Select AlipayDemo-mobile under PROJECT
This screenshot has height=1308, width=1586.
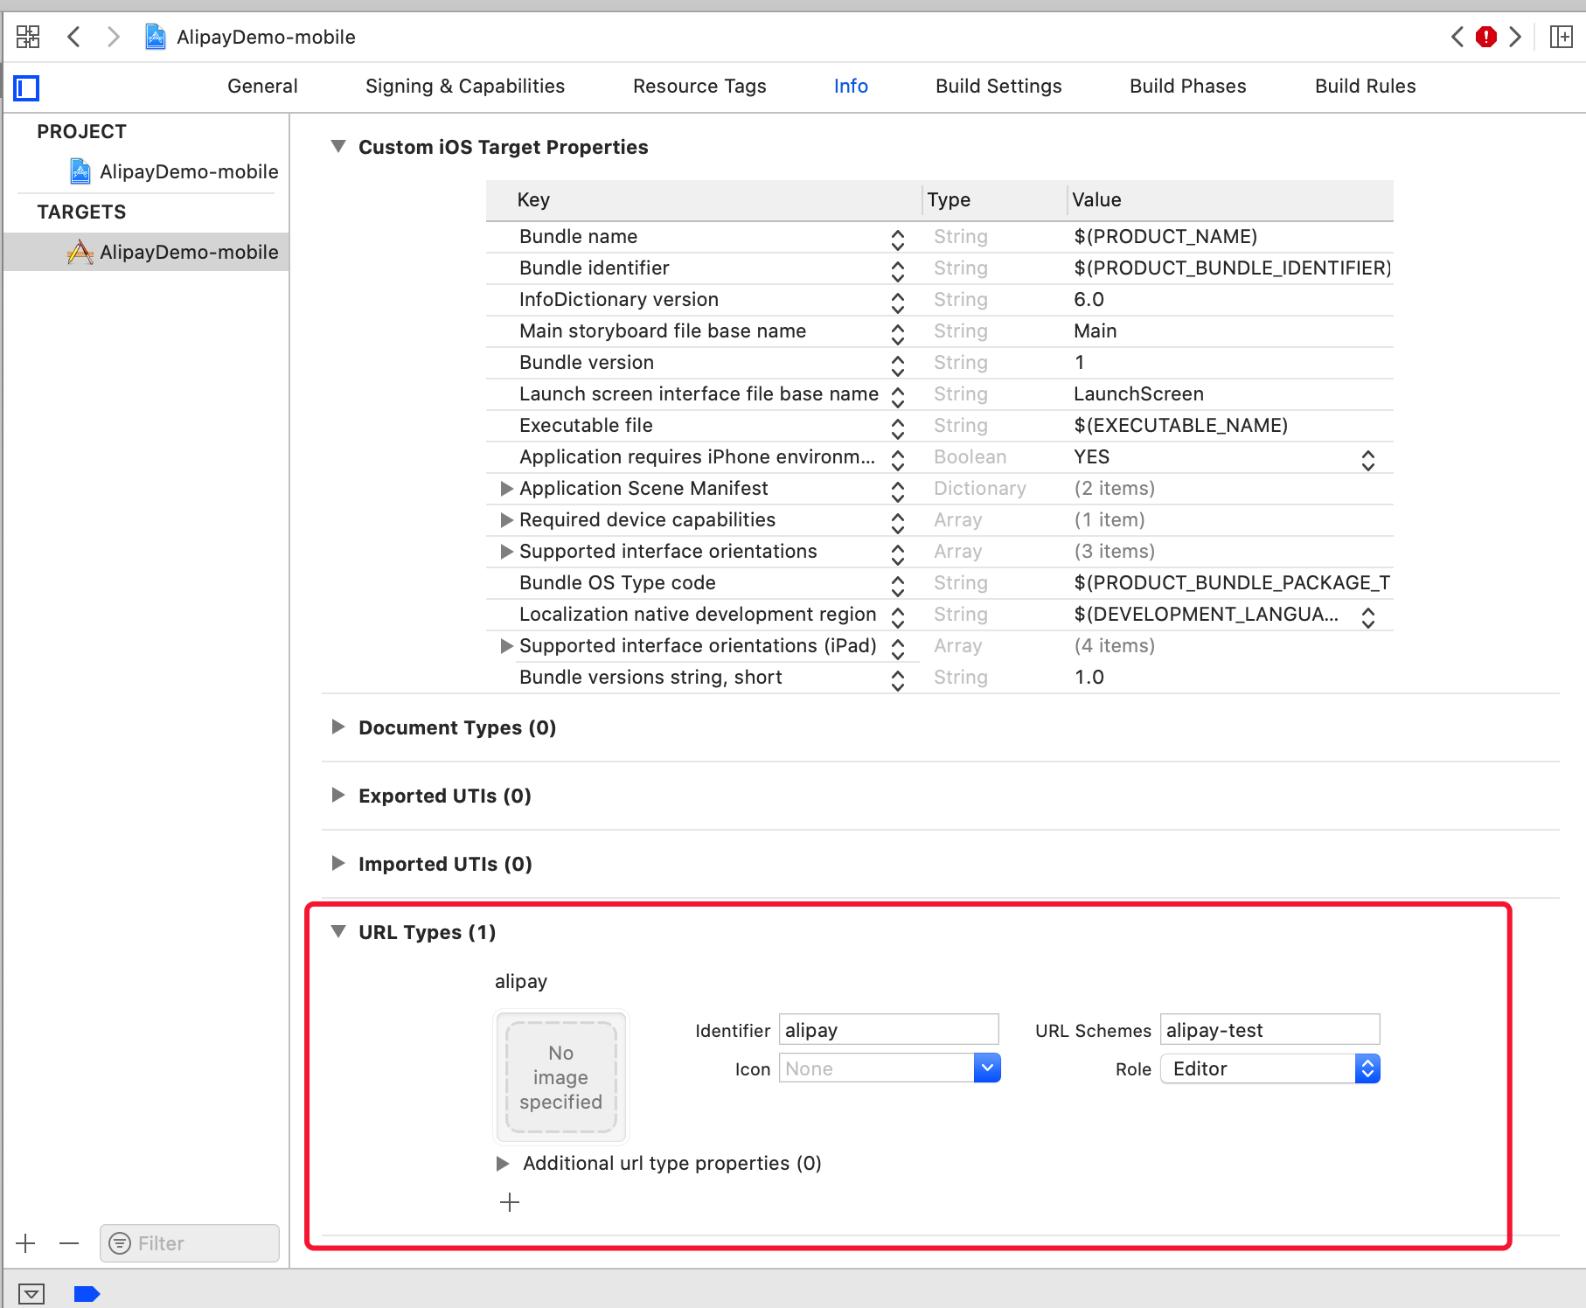[x=188, y=171]
